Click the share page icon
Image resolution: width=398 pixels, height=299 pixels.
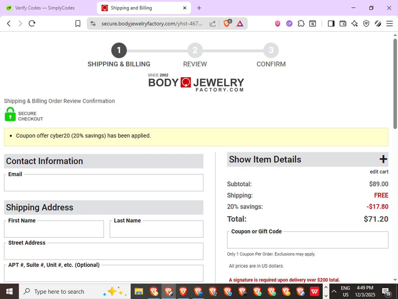[x=213, y=24]
